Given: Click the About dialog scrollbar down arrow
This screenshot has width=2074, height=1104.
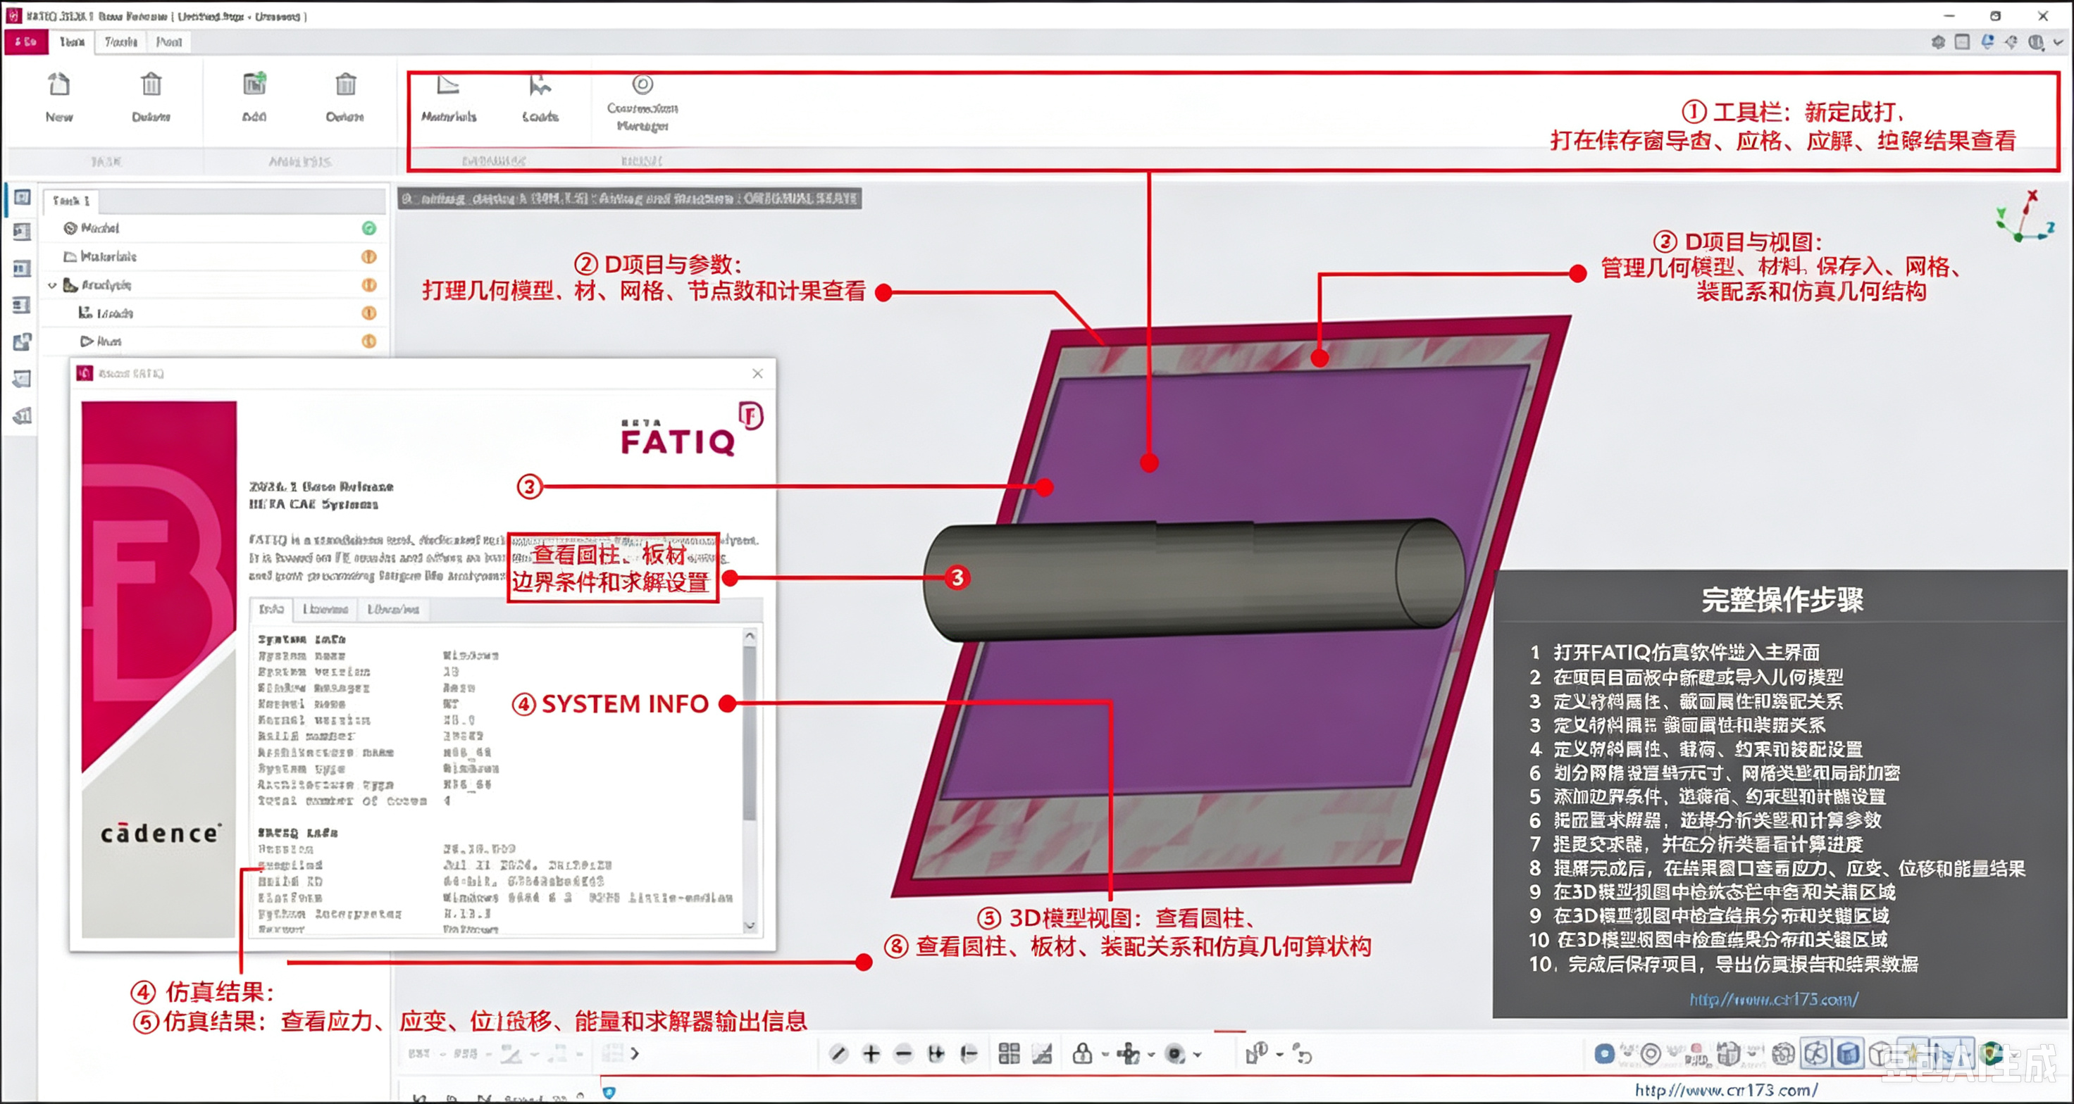Looking at the screenshot, I should point(750,925).
